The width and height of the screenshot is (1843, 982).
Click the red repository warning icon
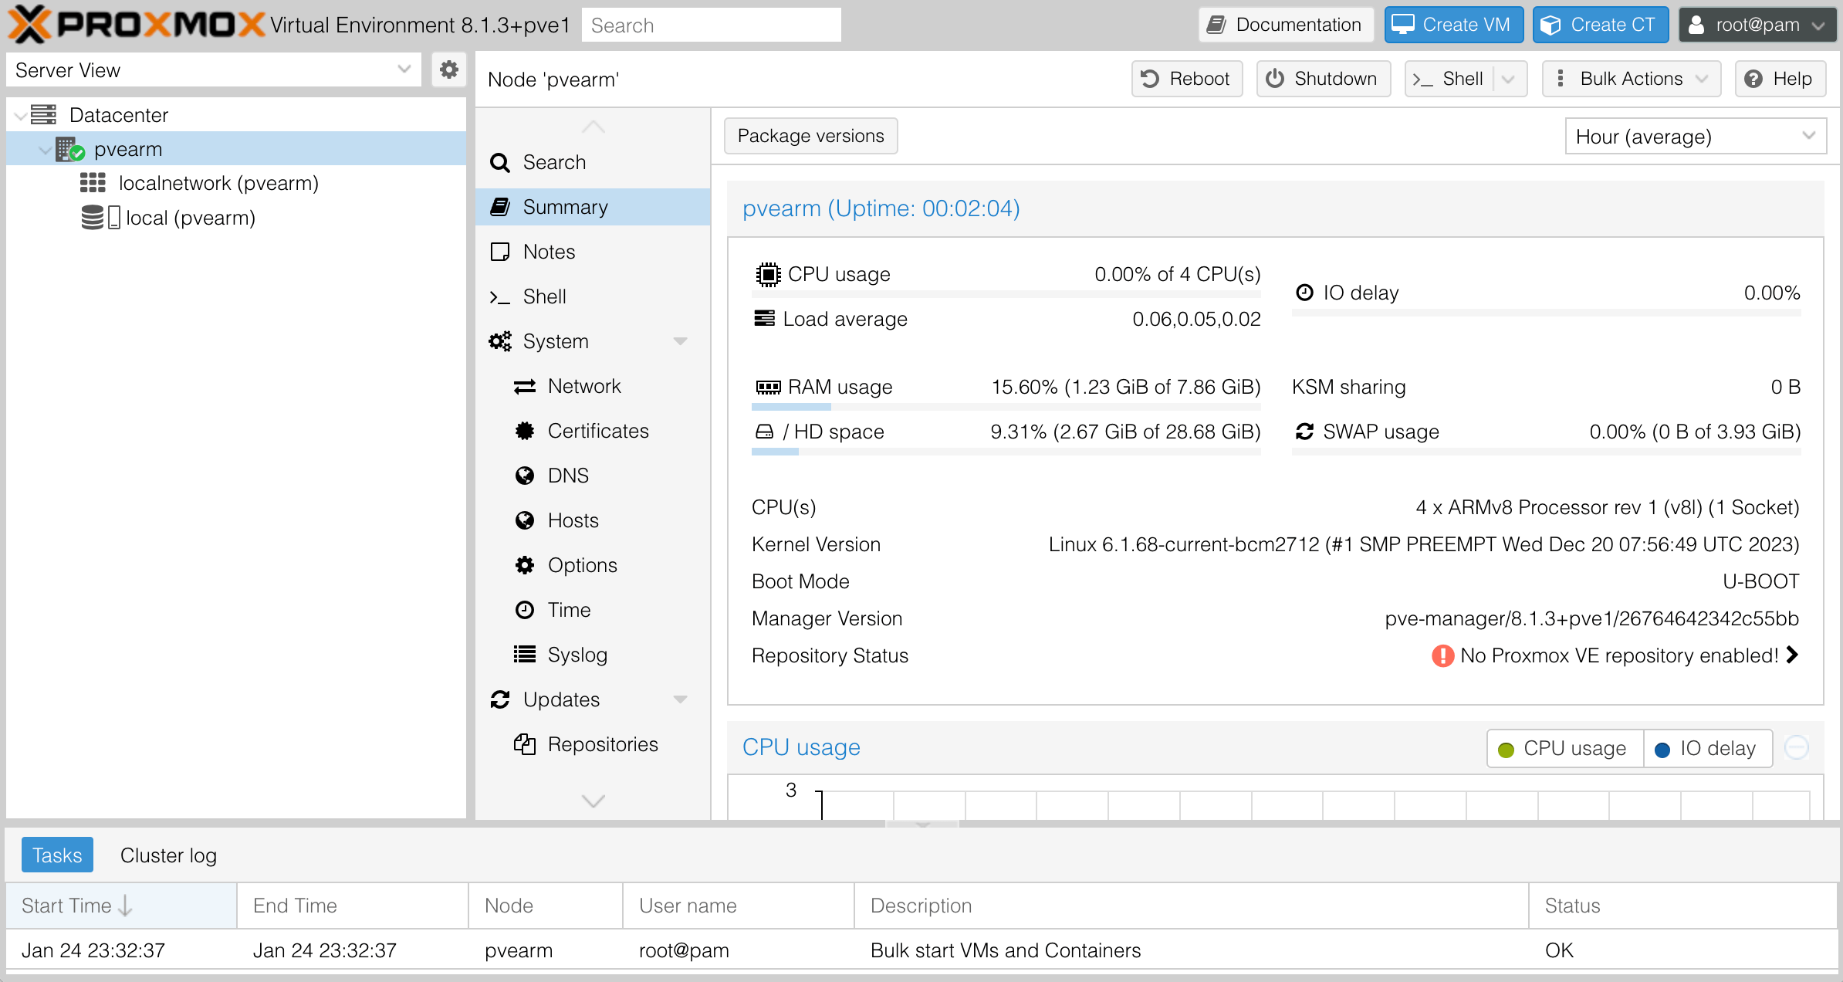coord(1442,655)
